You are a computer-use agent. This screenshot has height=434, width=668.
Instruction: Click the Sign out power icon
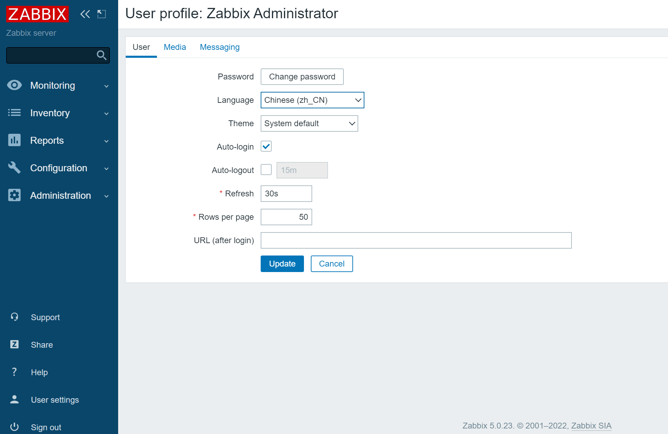point(14,427)
